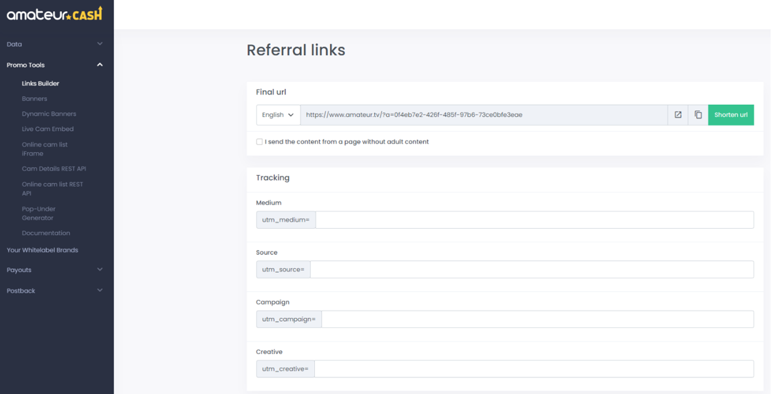Collapse the Promo Tools section

coord(54,65)
